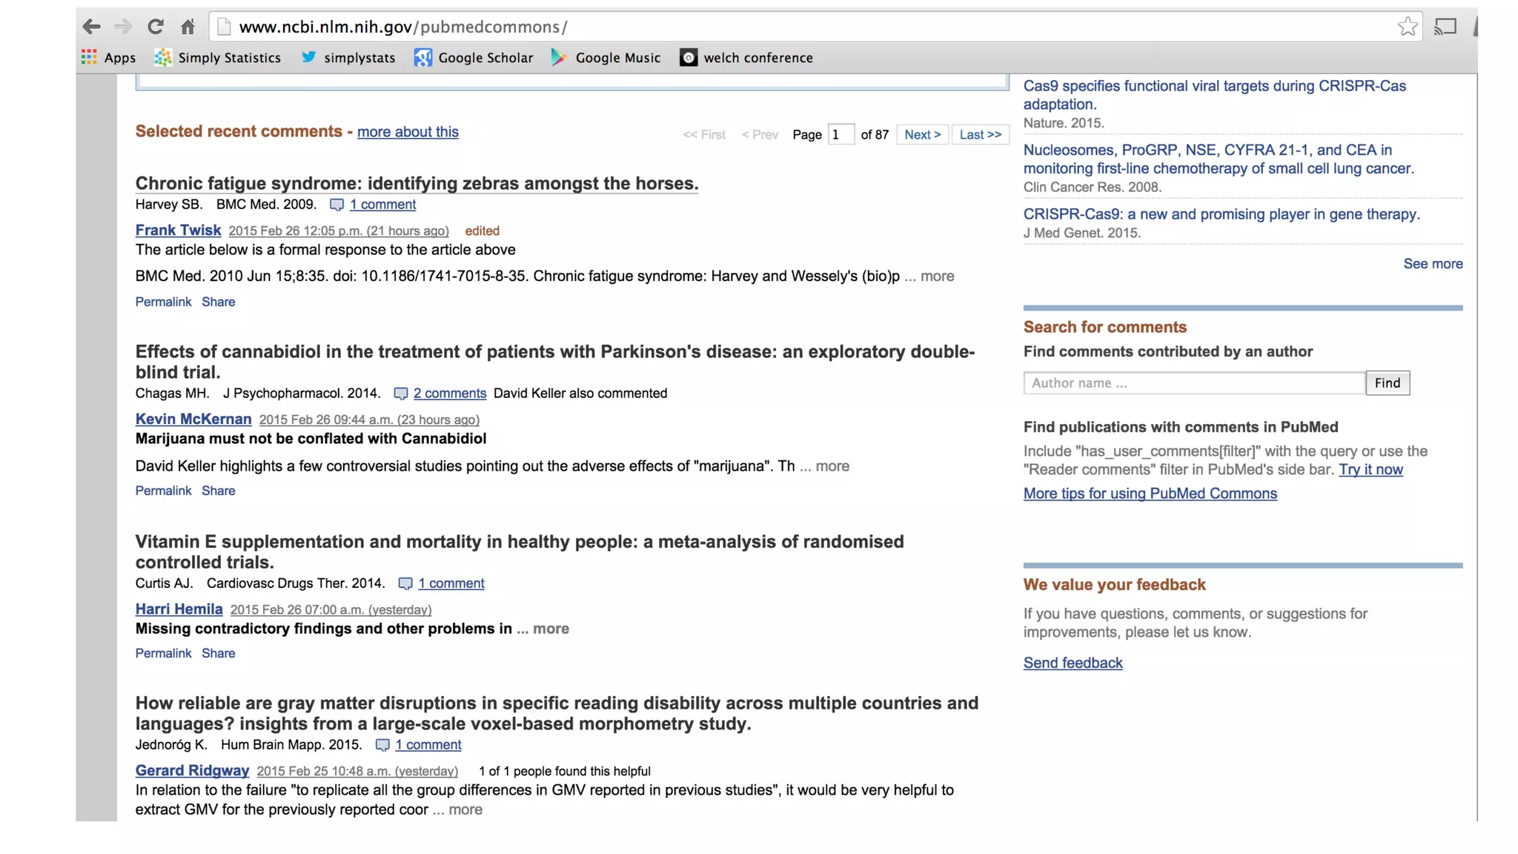Image resolution: width=1518 pixels, height=854 pixels.
Task: Click the cast screen icon
Action: [x=1445, y=27]
